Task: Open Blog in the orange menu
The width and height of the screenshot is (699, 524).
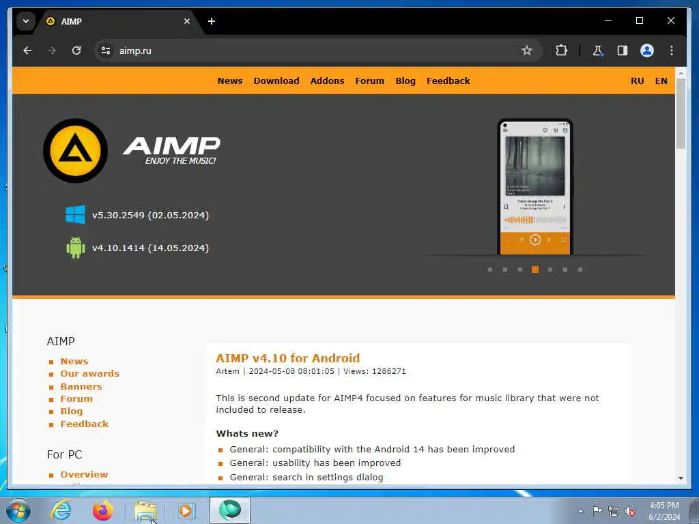Action: [x=405, y=81]
